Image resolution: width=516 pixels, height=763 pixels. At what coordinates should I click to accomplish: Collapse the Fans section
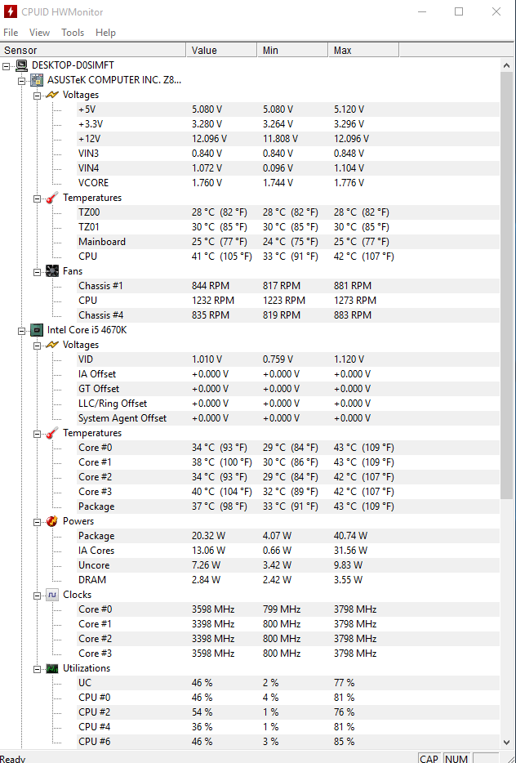click(37, 271)
